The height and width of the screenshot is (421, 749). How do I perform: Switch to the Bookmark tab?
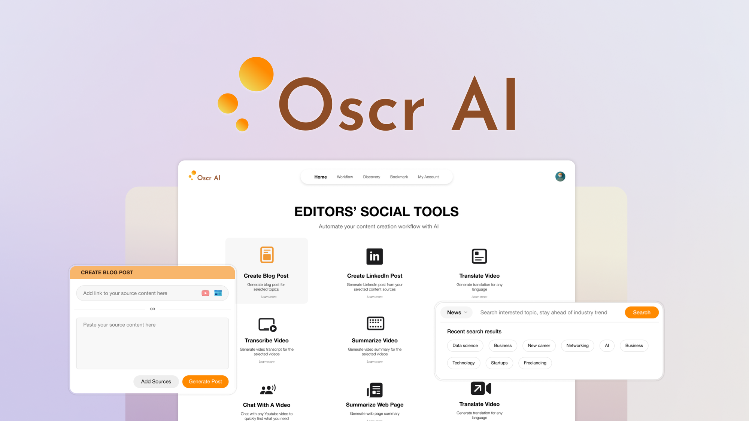click(x=399, y=176)
